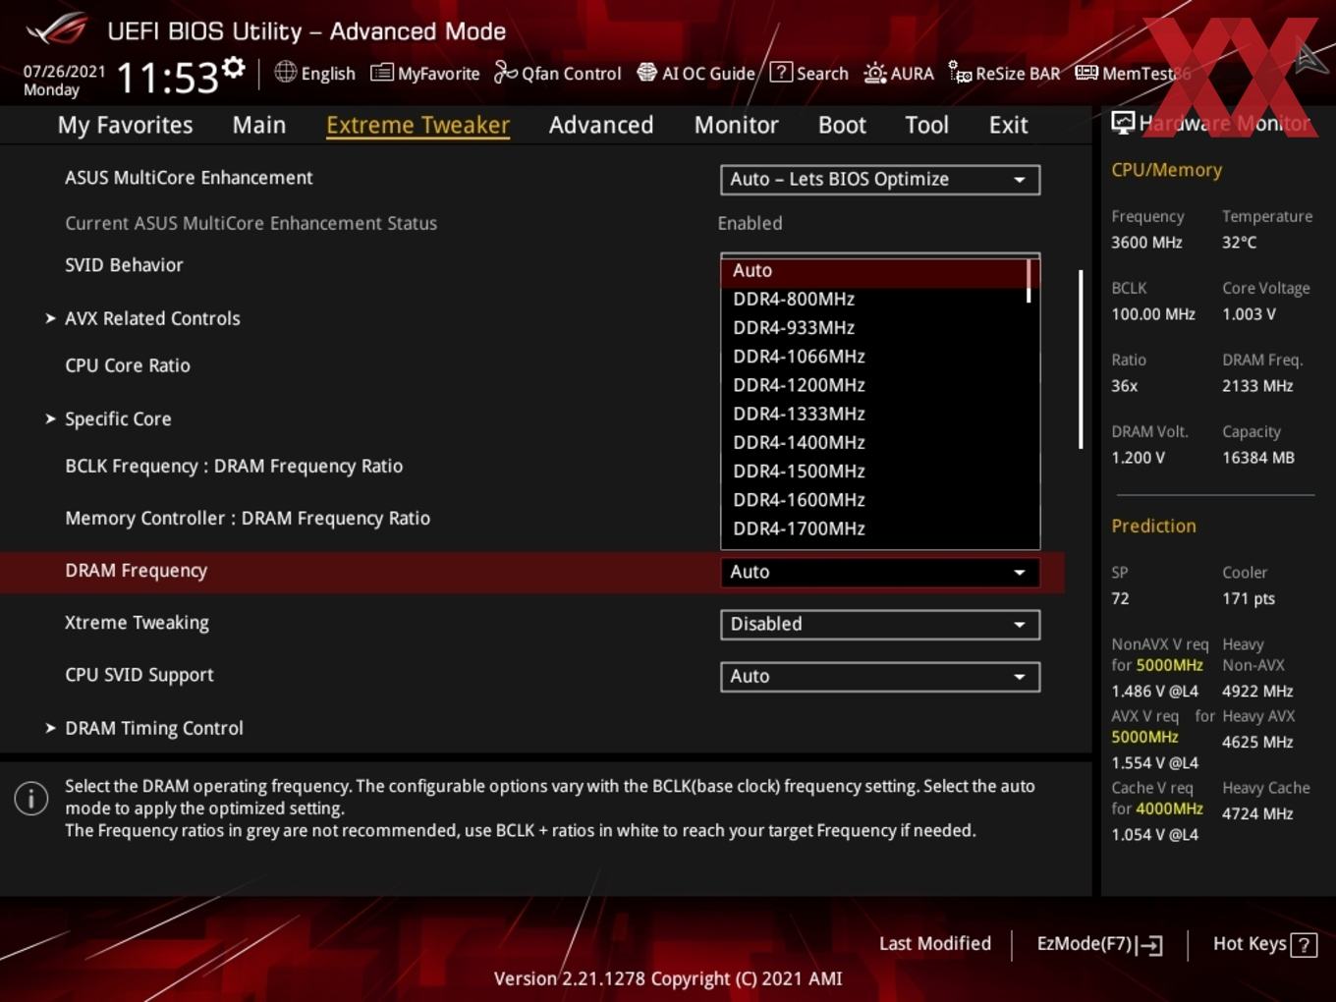1336x1002 pixels.
Task: Switch to the Boot tab
Action: click(x=842, y=125)
